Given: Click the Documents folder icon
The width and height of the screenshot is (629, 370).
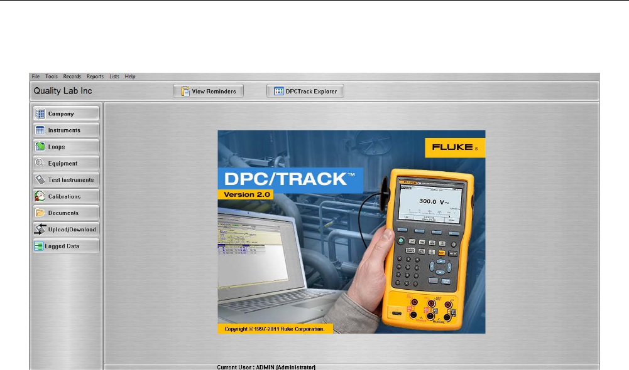Looking at the screenshot, I should (x=40, y=213).
